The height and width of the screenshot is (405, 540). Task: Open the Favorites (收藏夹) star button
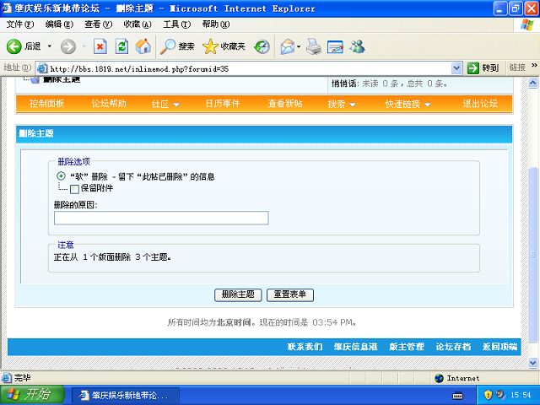224,46
